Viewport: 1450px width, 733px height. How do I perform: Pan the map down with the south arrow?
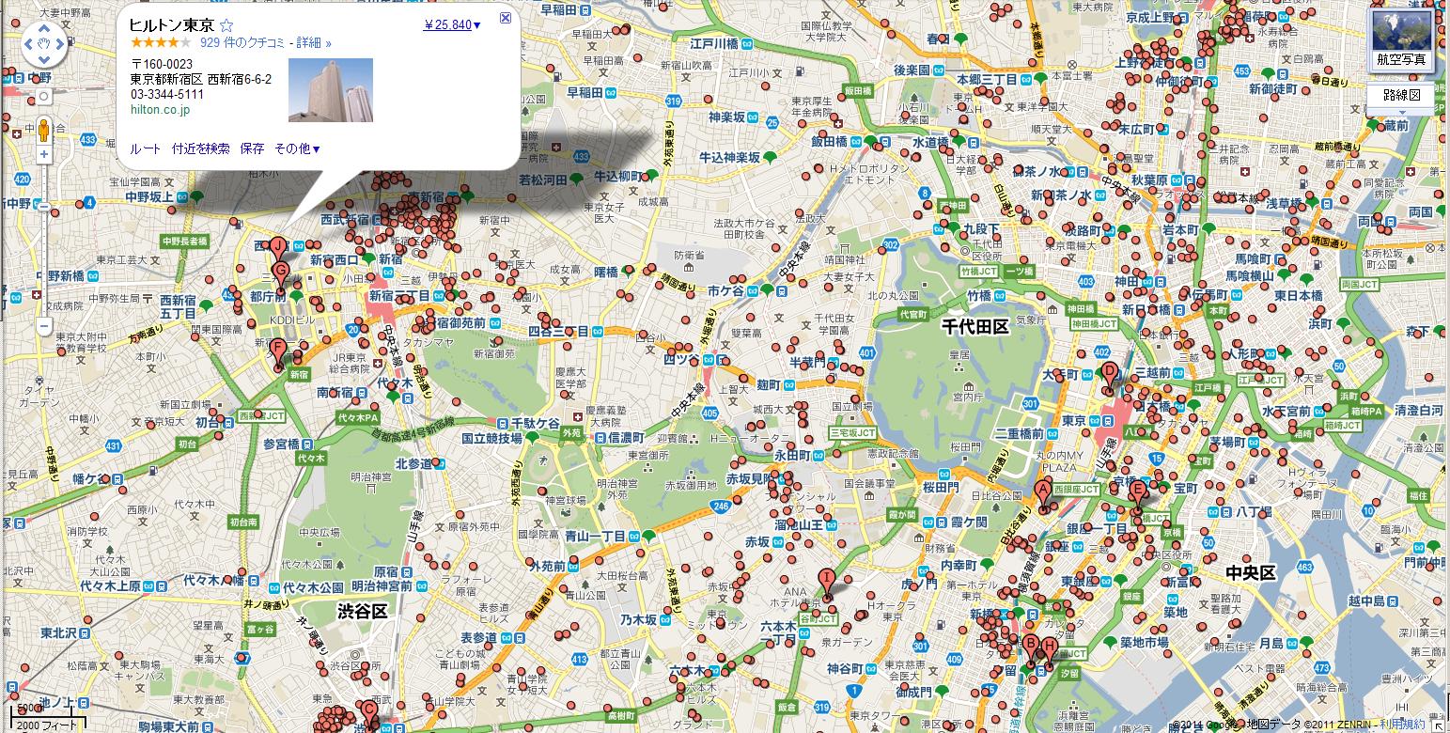pos(44,58)
